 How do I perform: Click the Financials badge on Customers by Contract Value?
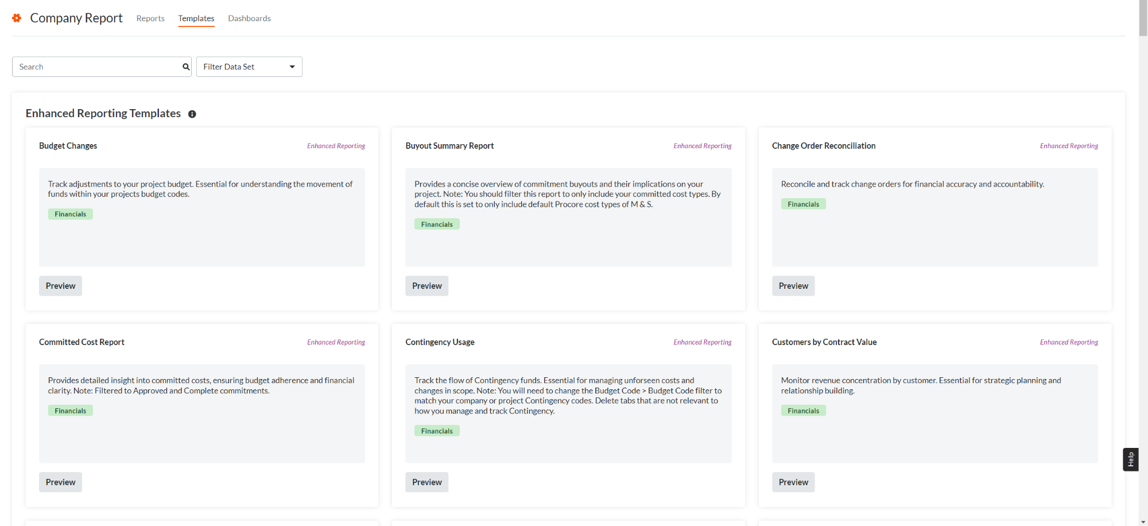point(803,410)
